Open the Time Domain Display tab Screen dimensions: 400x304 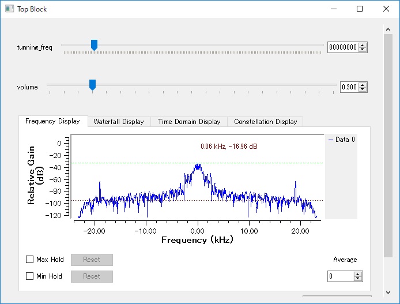click(x=189, y=122)
